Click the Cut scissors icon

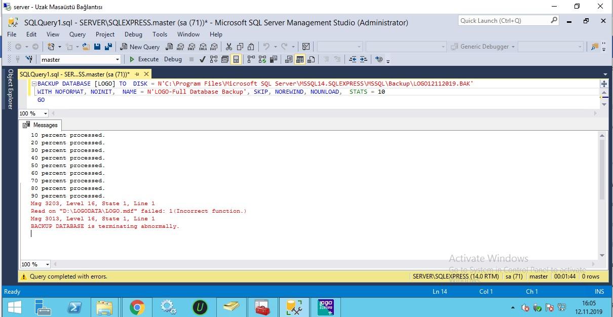click(x=229, y=47)
